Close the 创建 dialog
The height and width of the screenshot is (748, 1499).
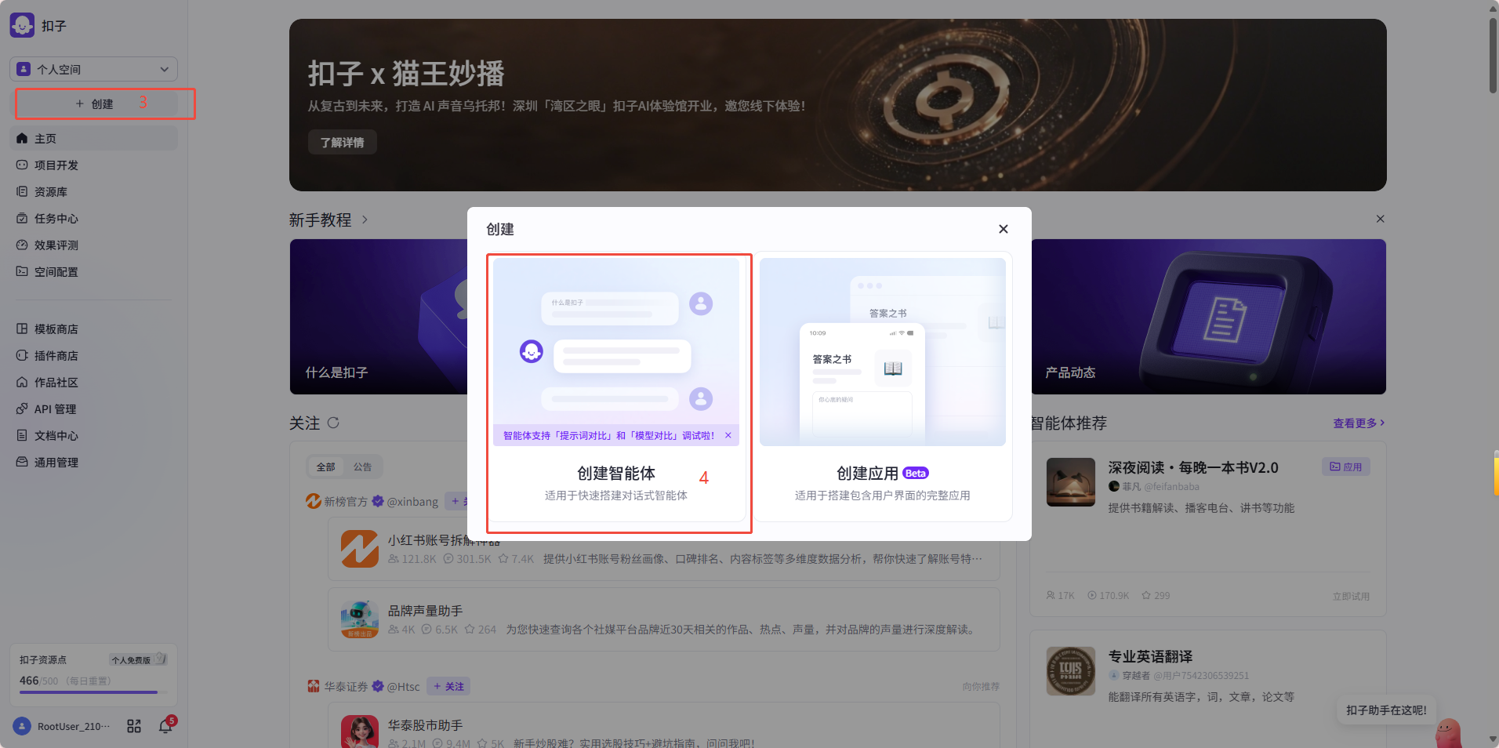click(x=1003, y=229)
